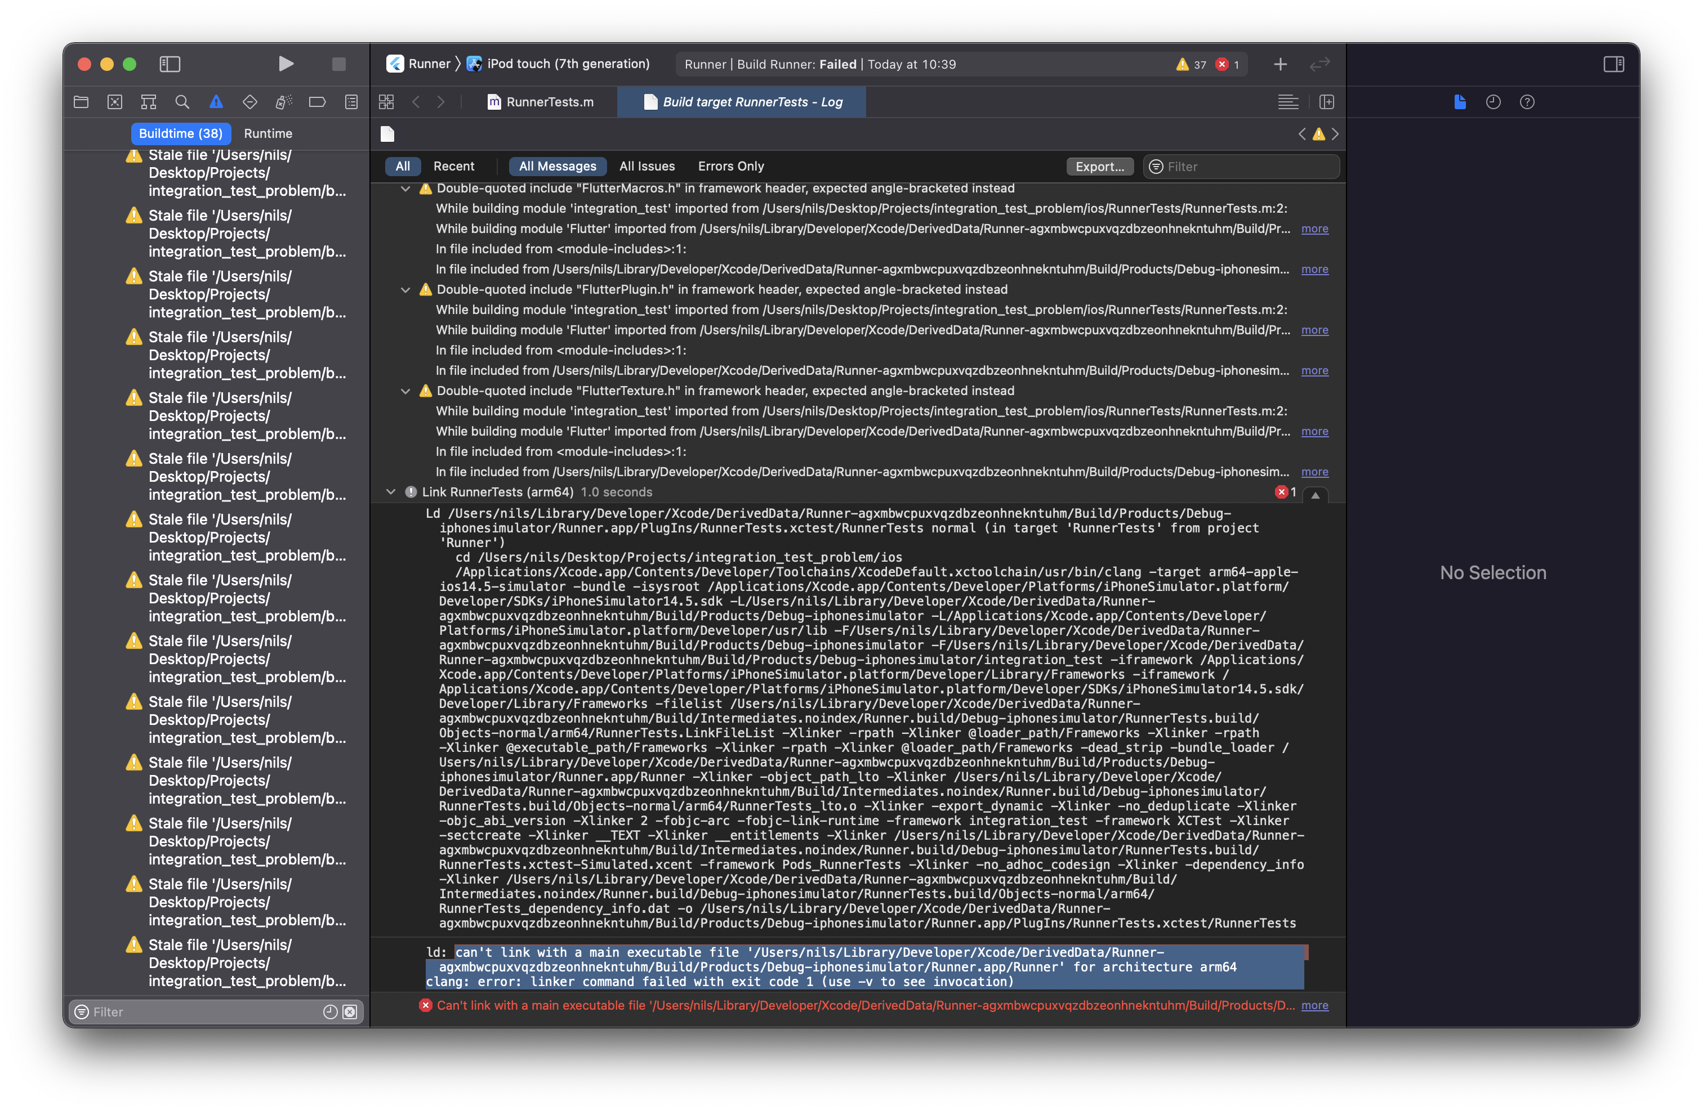The height and width of the screenshot is (1111, 1703).
Task: Open the Find navigator magnifier icon
Action: click(x=182, y=102)
